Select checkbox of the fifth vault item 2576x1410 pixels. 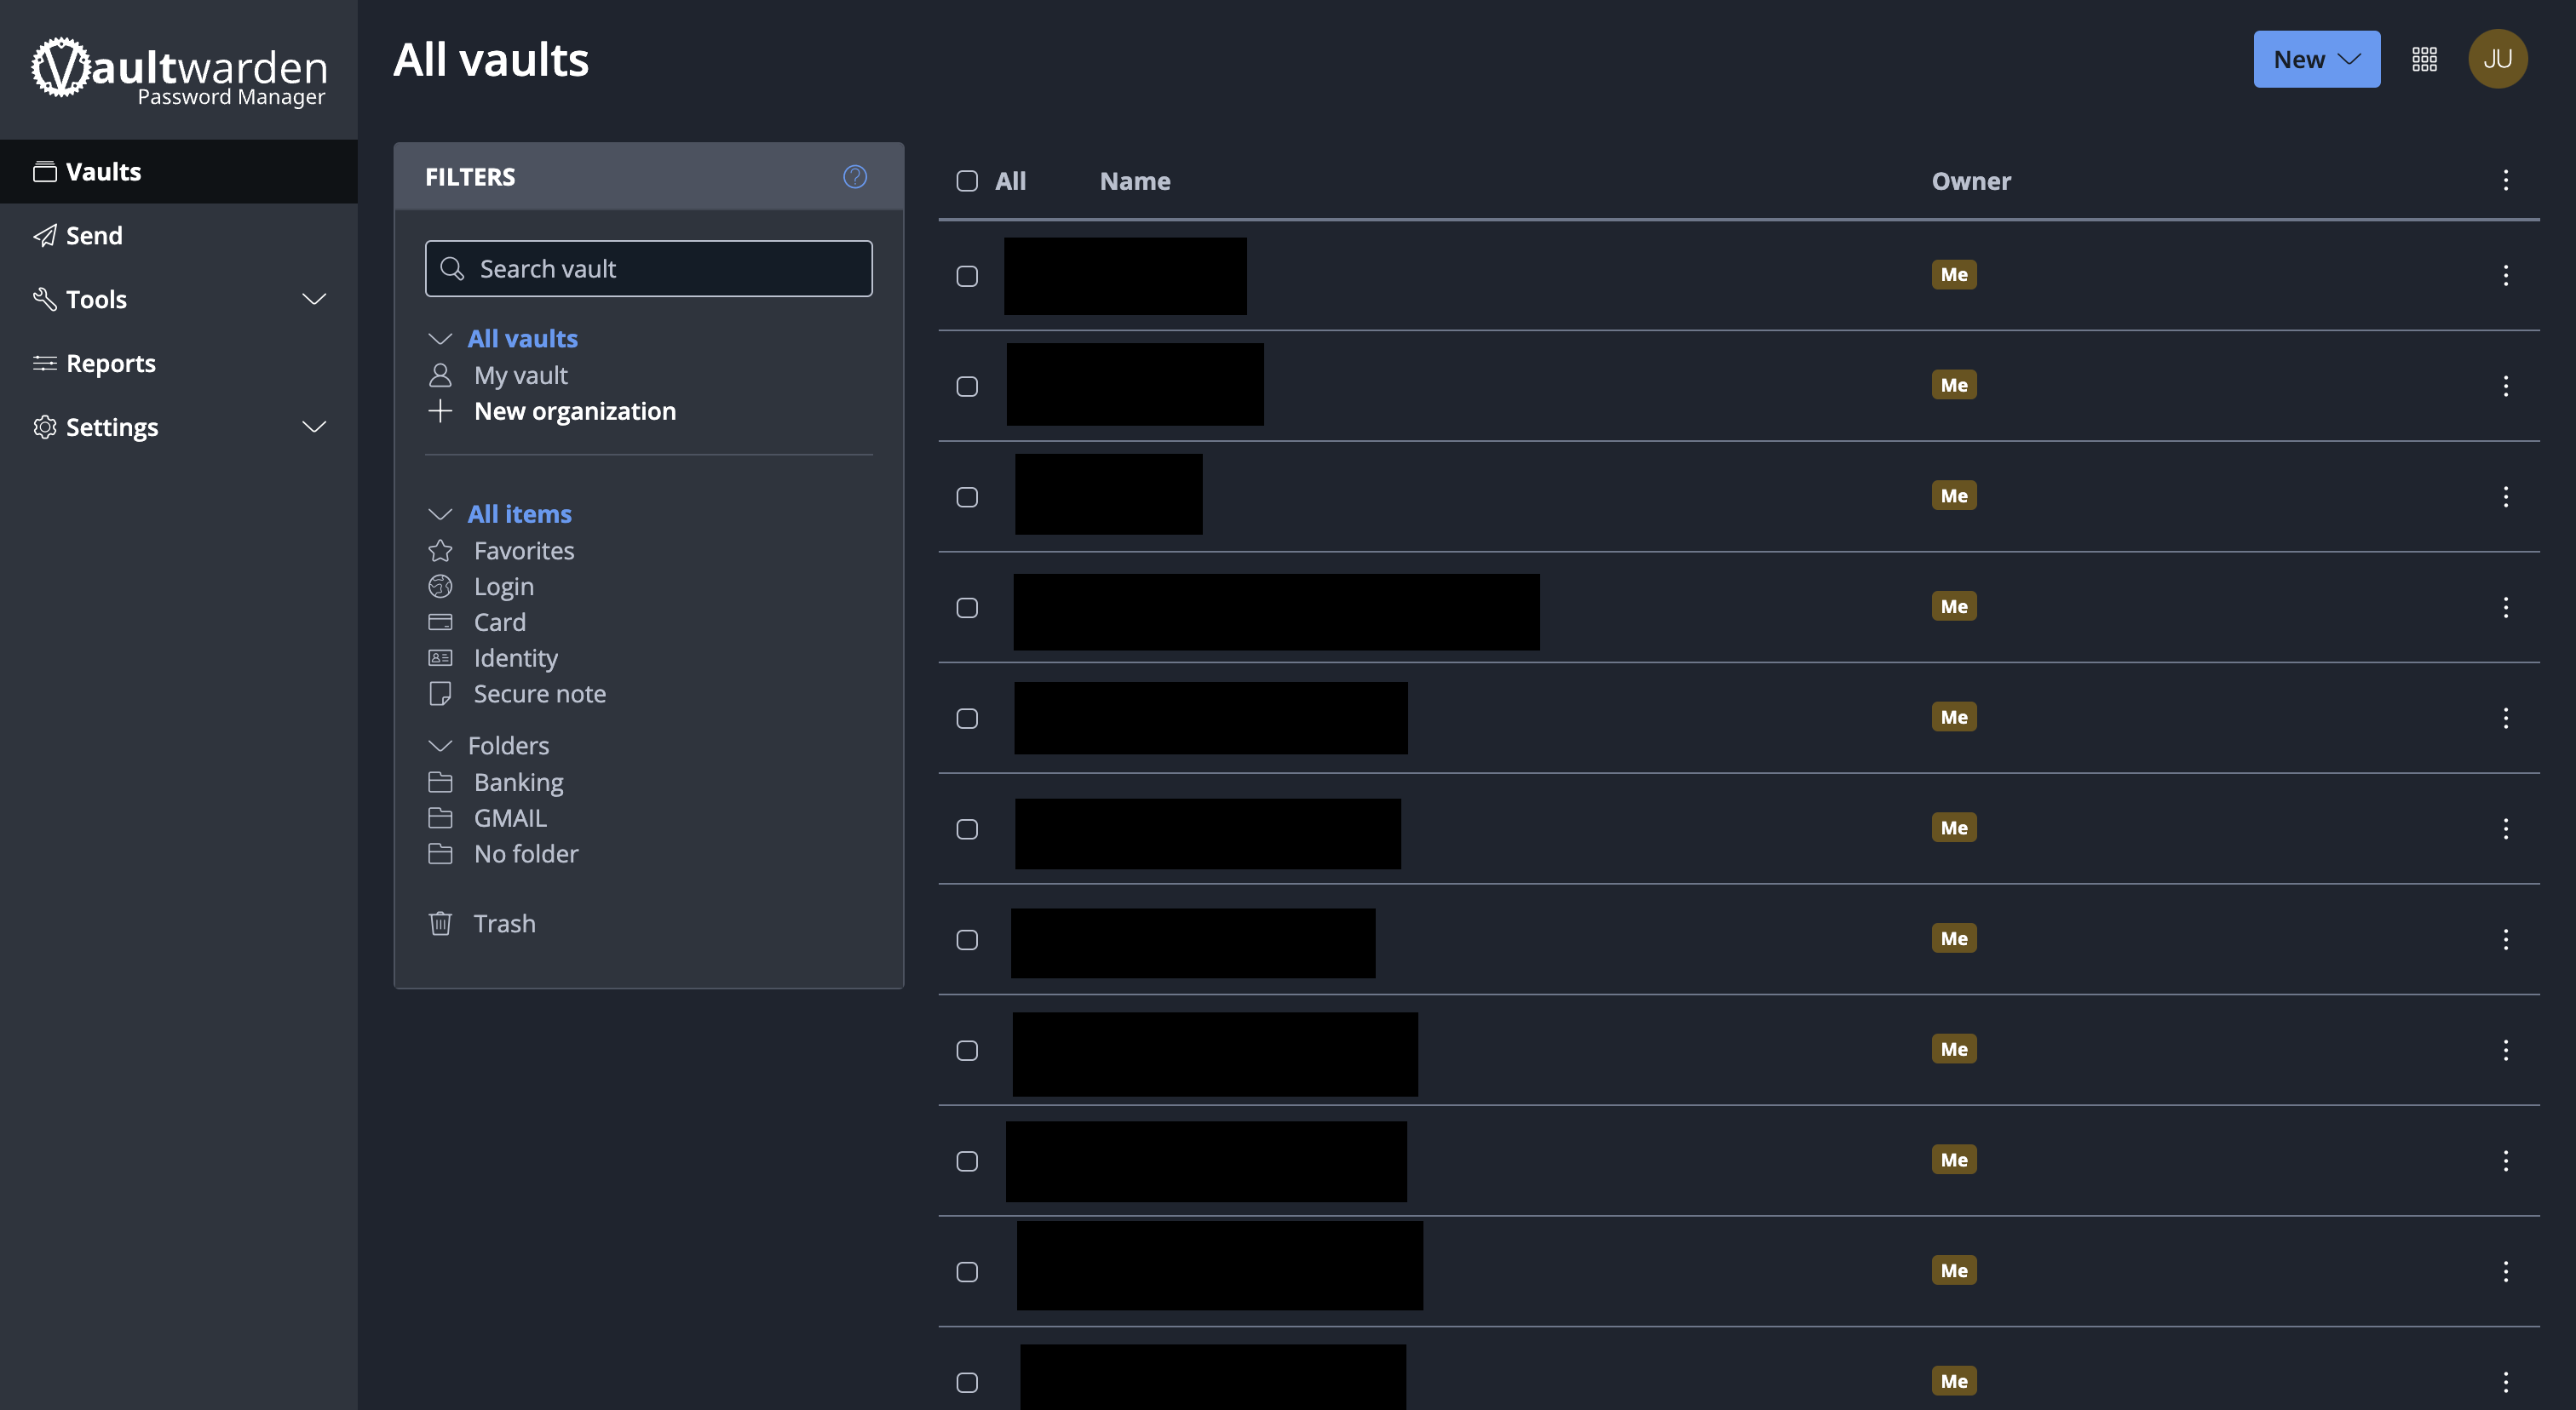point(967,719)
